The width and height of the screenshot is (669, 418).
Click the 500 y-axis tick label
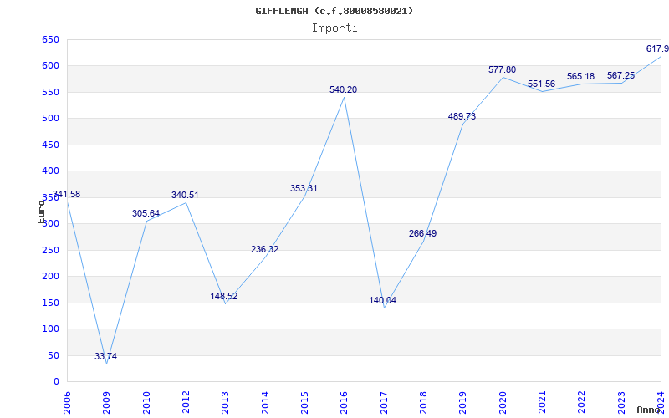point(50,119)
